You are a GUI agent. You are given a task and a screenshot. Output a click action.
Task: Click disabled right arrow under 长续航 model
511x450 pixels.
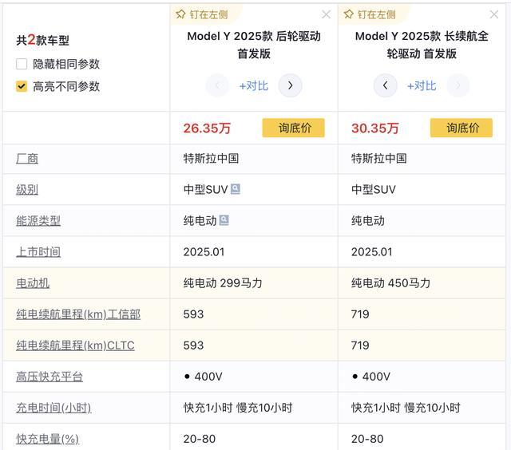458,85
